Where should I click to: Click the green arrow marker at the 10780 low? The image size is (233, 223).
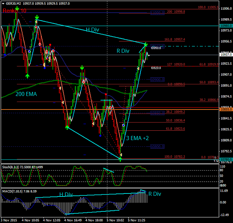point(120,159)
